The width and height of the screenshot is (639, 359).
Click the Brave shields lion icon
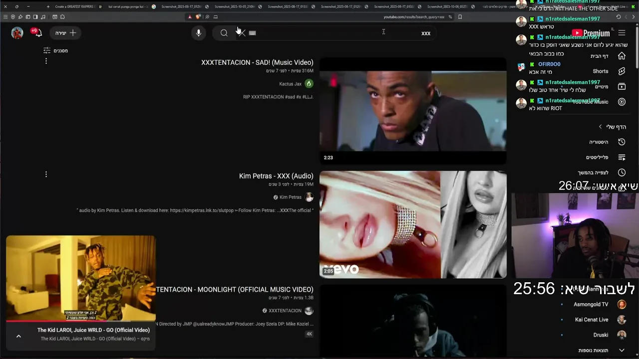(198, 17)
